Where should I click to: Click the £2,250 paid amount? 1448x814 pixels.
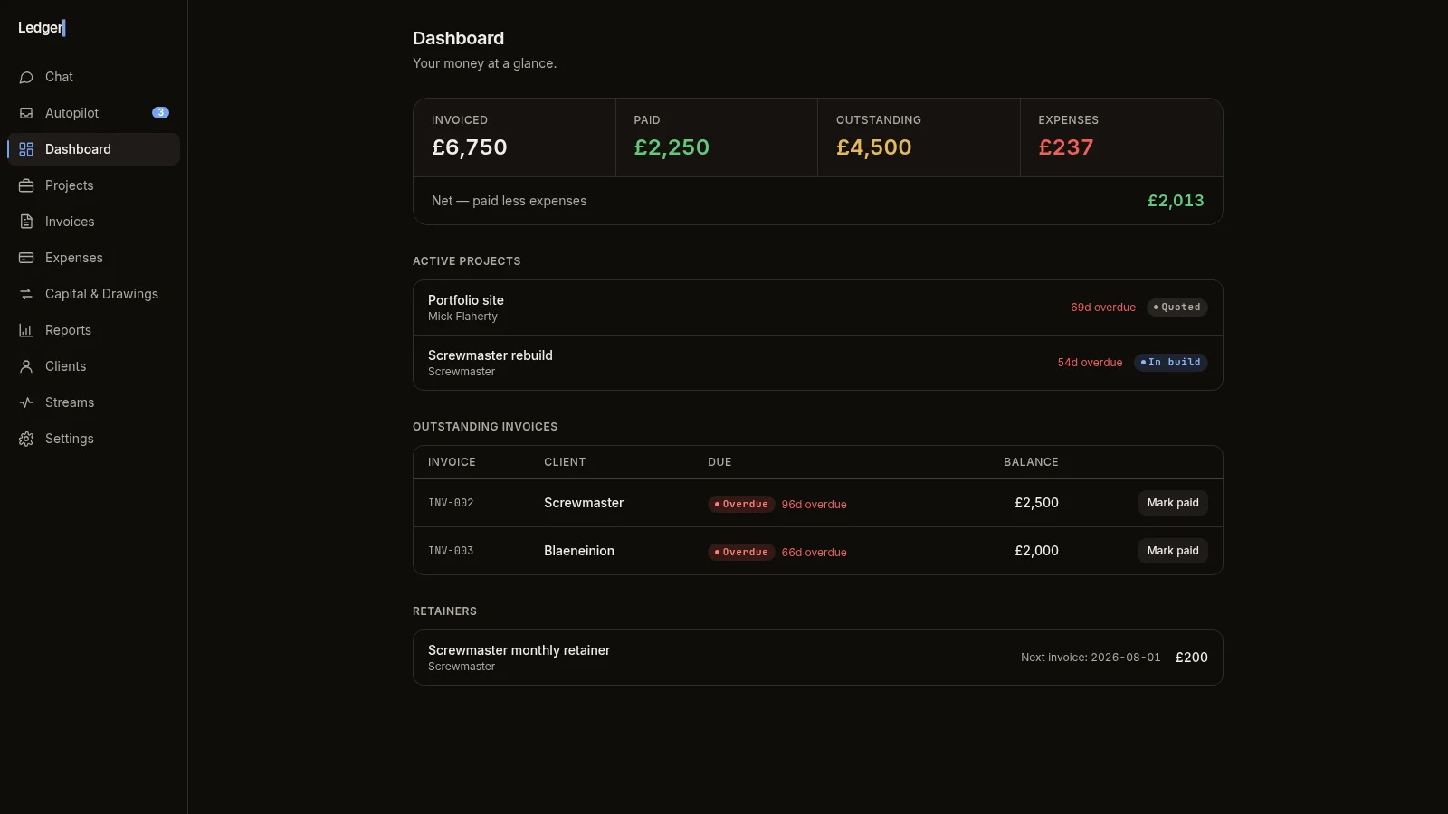click(x=672, y=147)
